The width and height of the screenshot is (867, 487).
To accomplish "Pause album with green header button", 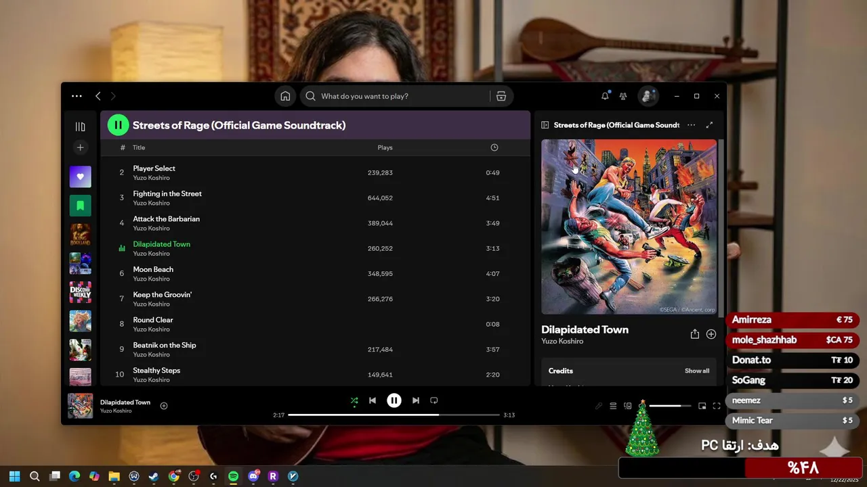I will click(118, 125).
